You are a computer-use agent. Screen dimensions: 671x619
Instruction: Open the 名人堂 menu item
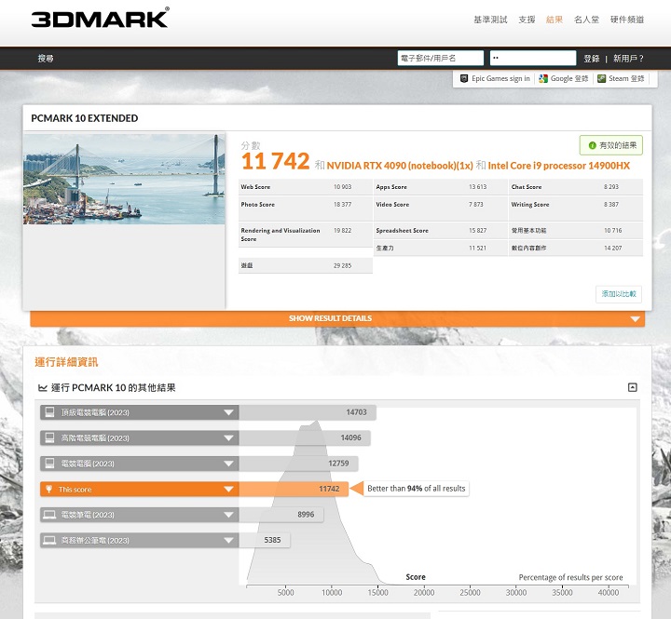pyautogui.click(x=586, y=20)
